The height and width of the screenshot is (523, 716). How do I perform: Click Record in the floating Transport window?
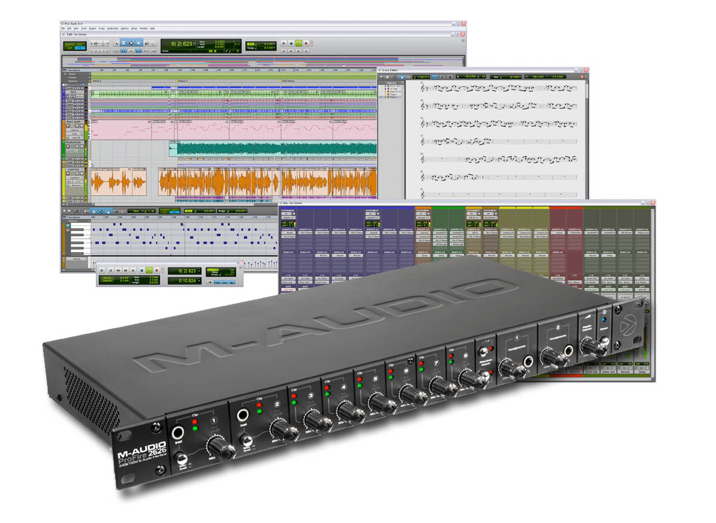click(x=156, y=270)
